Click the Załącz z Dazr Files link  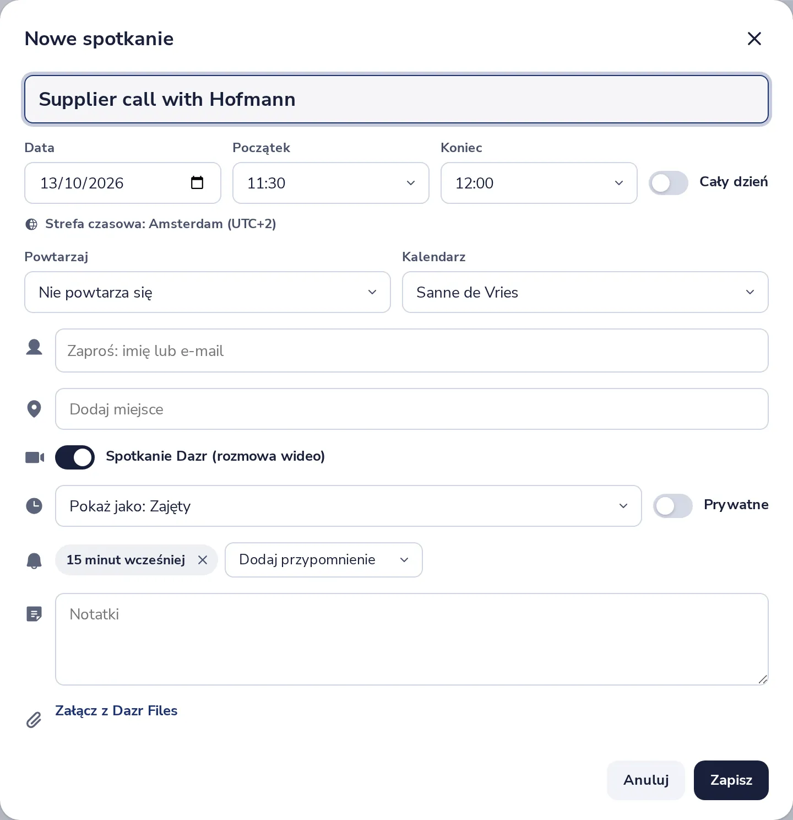[116, 711]
